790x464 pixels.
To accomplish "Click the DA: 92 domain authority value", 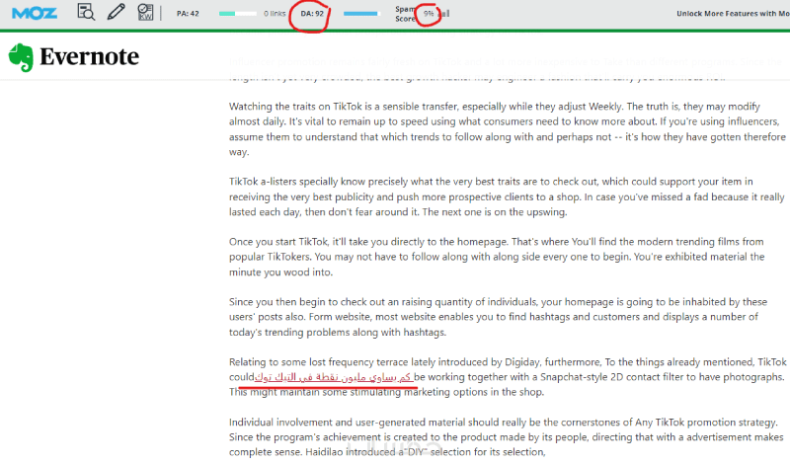I will click(x=312, y=14).
